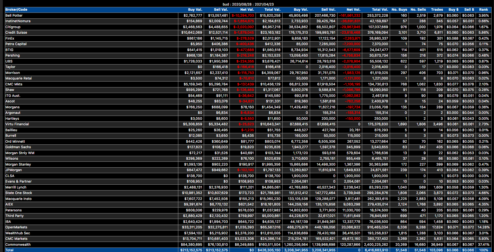494x252 pixels.
Task: Select Commonwealth's rank value 37.41%
Action: pyautogui.click(x=483, y=244)
